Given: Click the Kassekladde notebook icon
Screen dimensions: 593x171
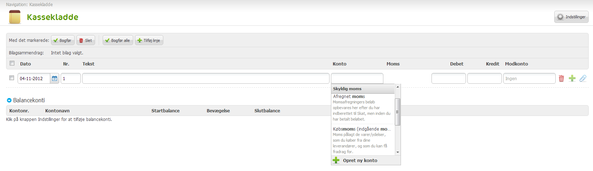Looking at the screenshot, I should [15, 17].
